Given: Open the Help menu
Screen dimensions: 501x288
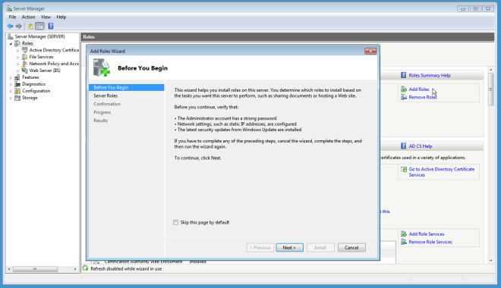Looking at the screenshot, I should click(x=61, y=17).
